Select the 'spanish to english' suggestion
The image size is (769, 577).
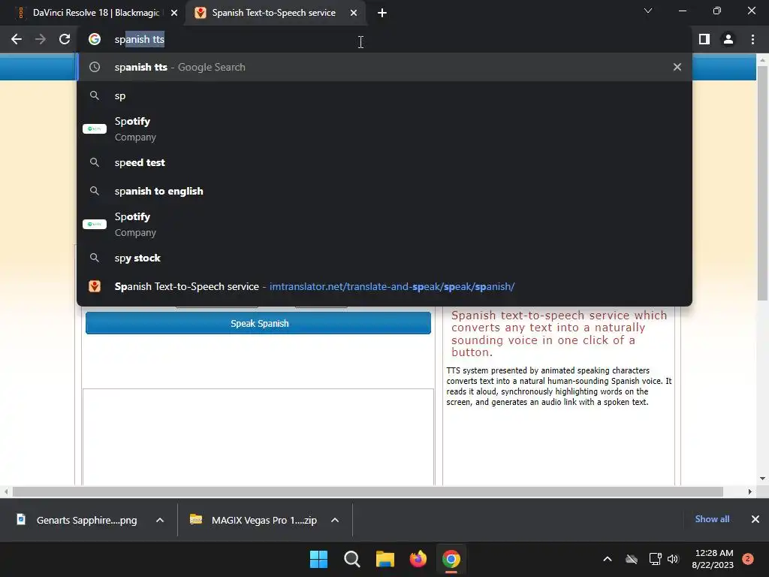(384, 191)
